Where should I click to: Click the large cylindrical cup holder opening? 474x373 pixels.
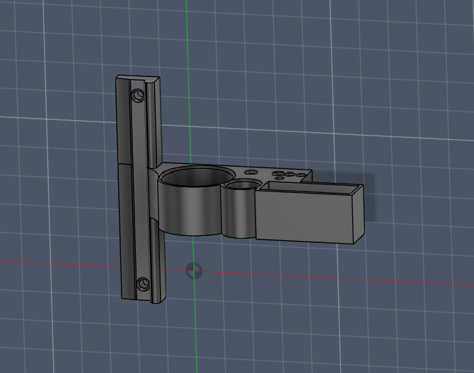(197, 176)
